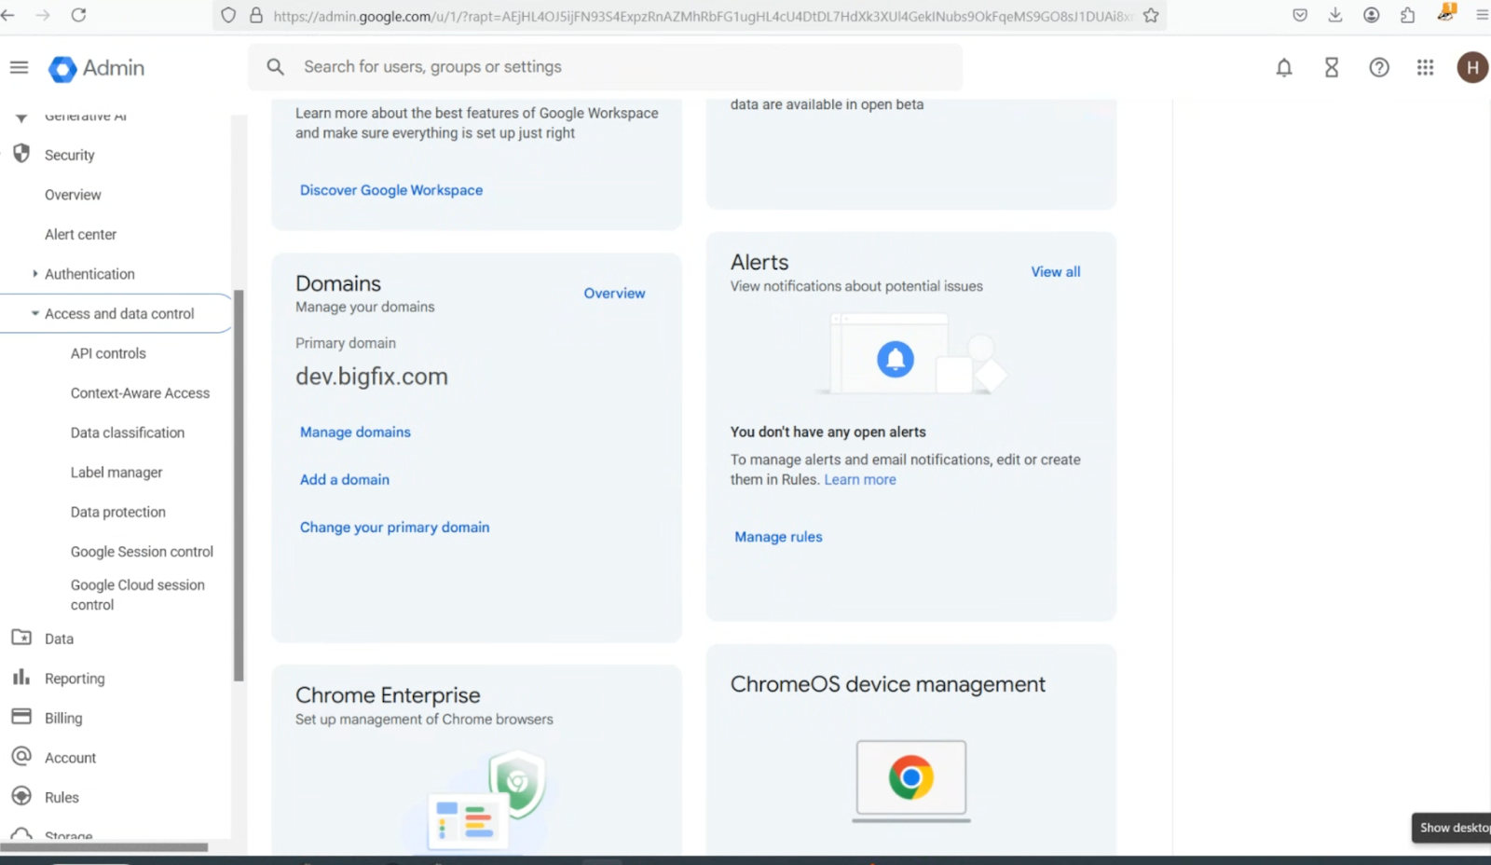Collapse the Generative AI section arrow
The image size is (1491, 865).
pyautogui.click(x=21, y=118)
